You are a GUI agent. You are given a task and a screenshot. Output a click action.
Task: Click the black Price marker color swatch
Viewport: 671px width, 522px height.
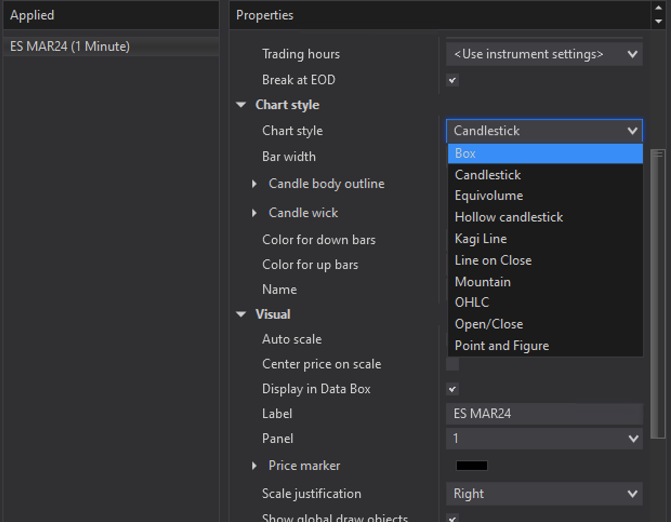coord(472,466)
